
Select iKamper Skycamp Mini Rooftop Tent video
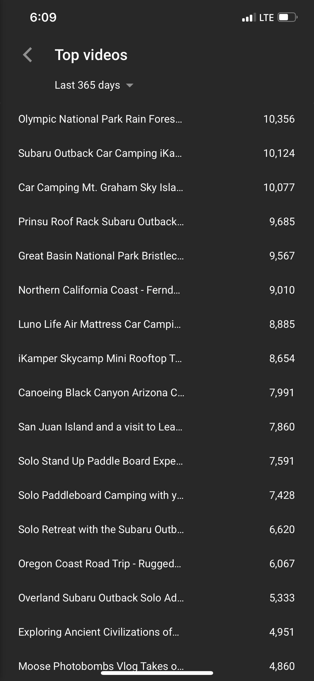coord(100,358)
